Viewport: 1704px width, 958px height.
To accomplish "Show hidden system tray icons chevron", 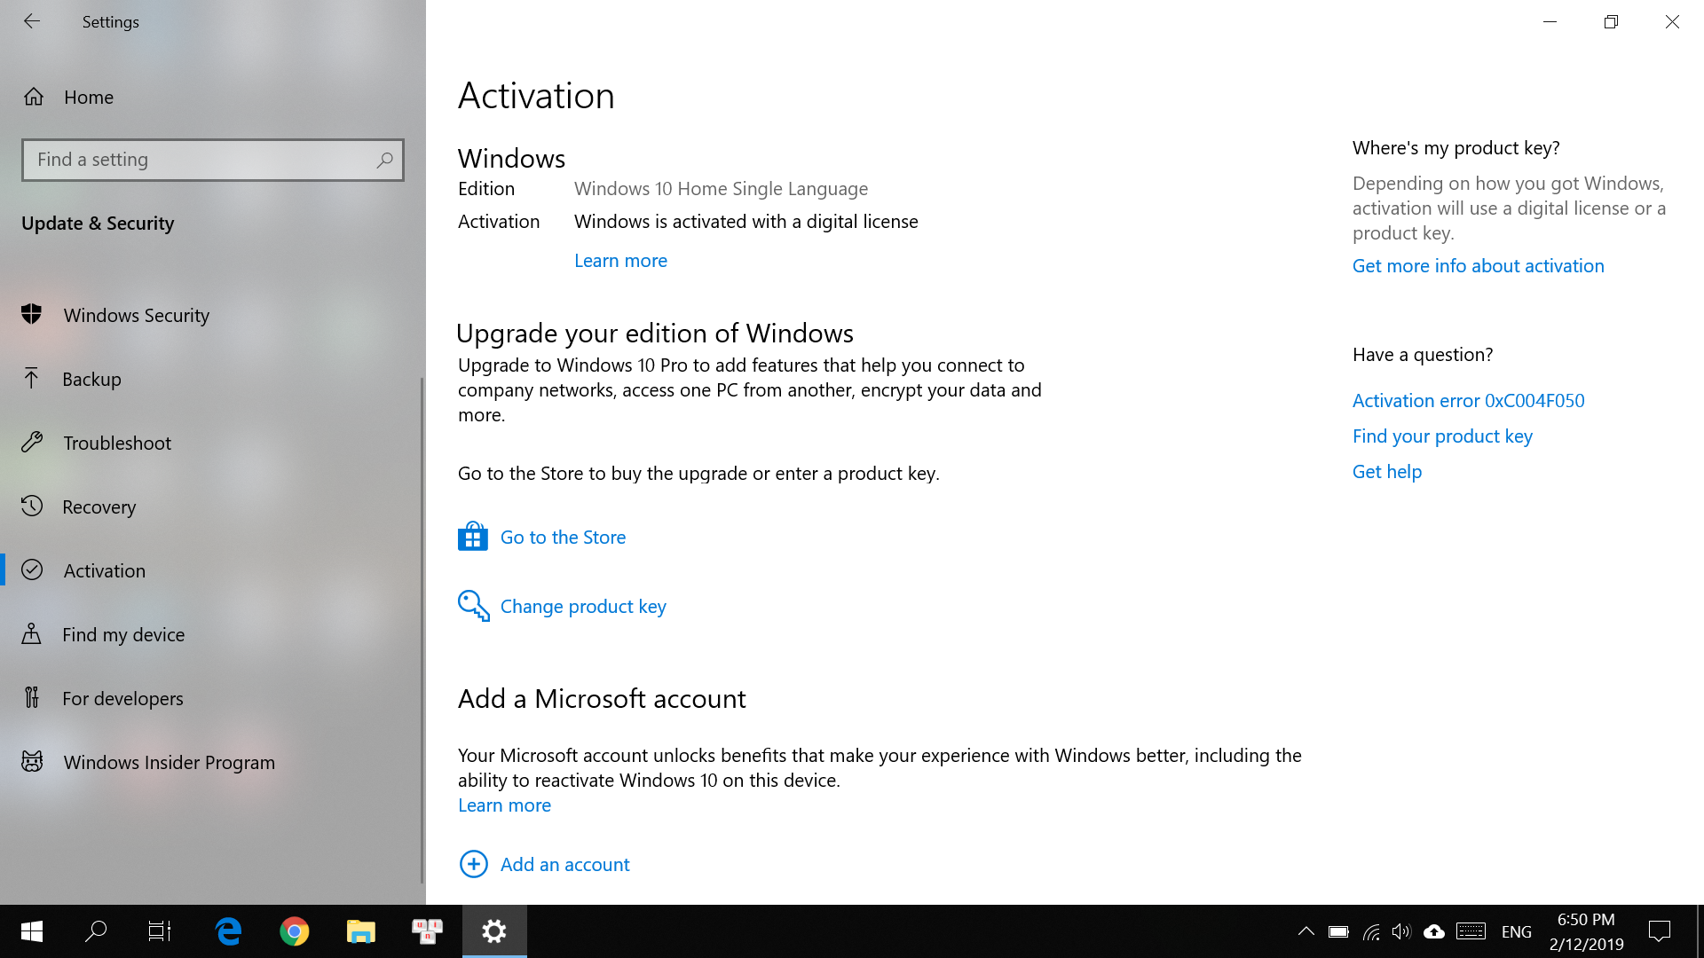I will pyautogui.click(x=1306, y=931).
